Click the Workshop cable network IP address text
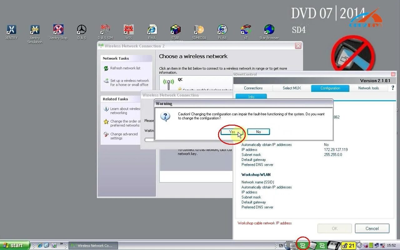 coord(265,223)
